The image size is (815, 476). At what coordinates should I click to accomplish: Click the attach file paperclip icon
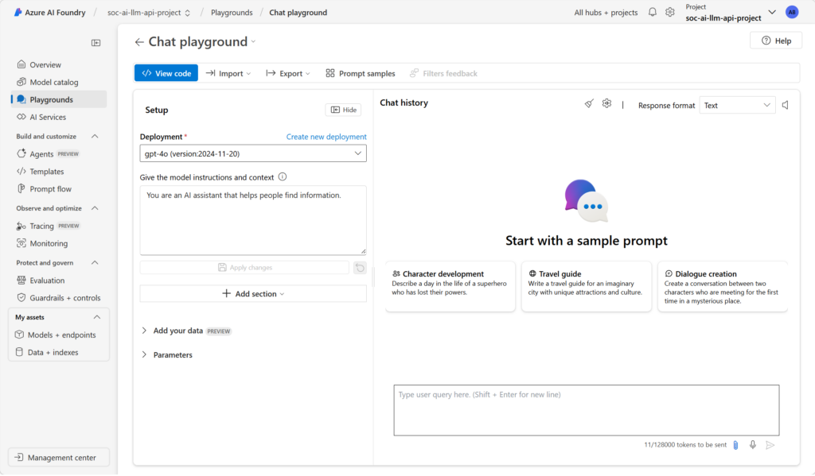pyautogui.click(x=736, y=445)
